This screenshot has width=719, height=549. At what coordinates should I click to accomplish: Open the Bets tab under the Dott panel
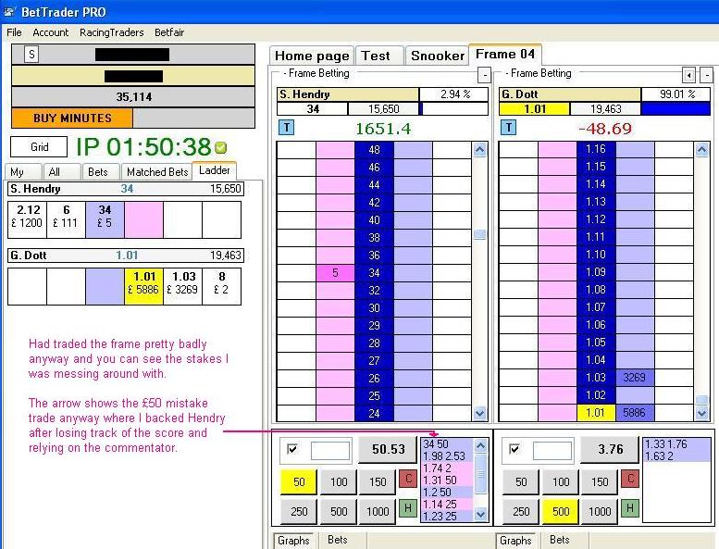tap(560, 540)
